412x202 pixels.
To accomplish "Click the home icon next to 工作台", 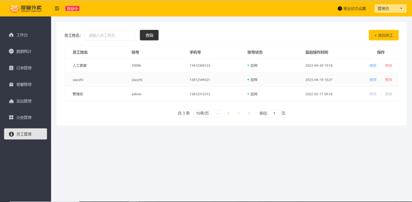I will tap(11, 35).
